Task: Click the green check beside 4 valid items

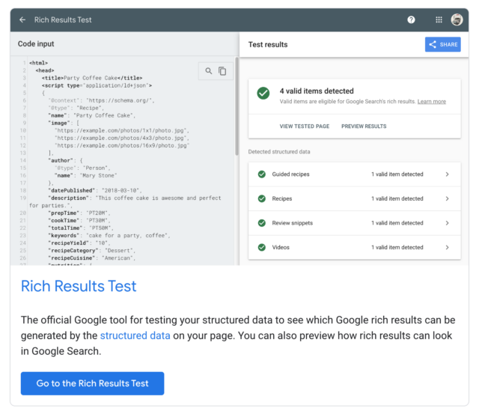Action: click(x=263, y=93)
